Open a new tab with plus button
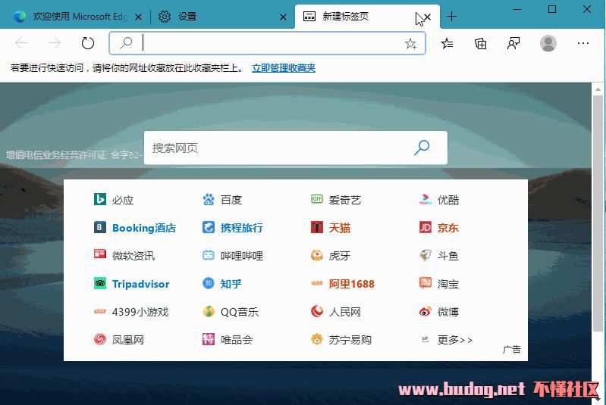The image size is (606, 405). pyautogui.click(x=451, y=16)
